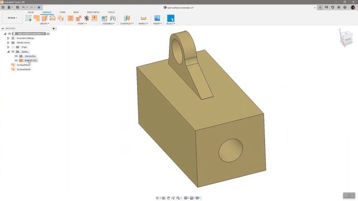358x201 pixels.
Task: Select the Document Settings tree item
Action: point(25,39)
